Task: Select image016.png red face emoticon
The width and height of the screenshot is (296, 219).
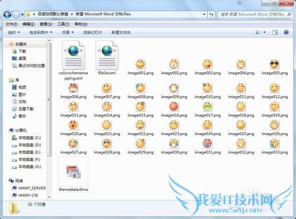Action: pyautogui.click(x=174, y=107)
